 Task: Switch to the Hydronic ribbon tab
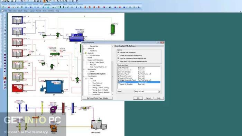pyautogui.click(x=47, y=4)
